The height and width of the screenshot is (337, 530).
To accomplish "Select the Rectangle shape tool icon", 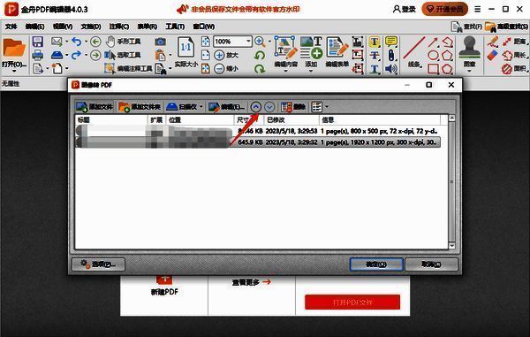I will 433,69.
